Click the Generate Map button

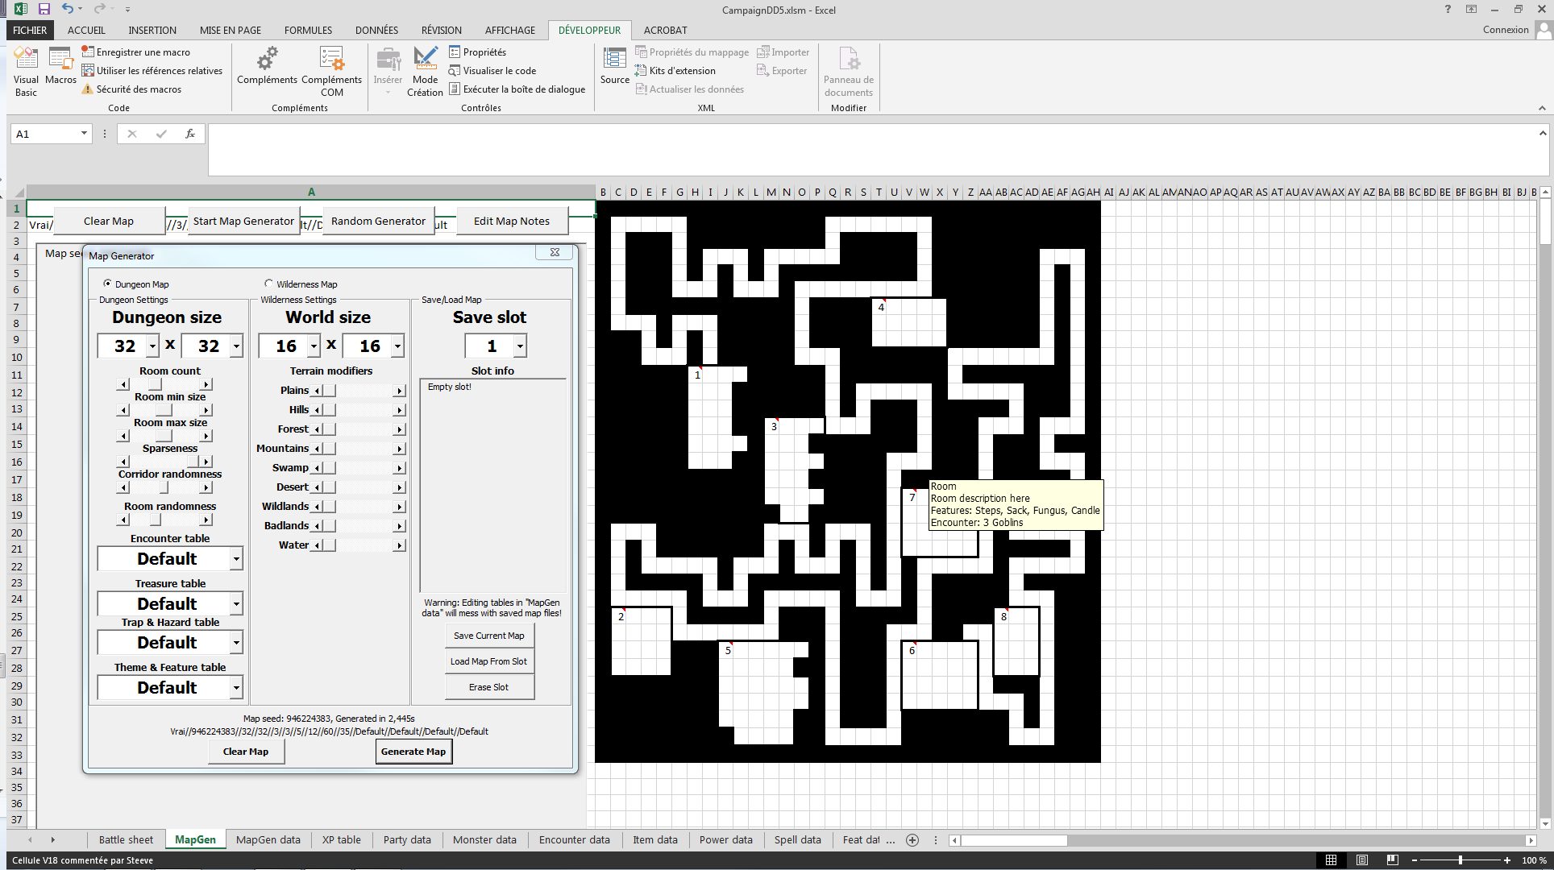point(413,752)
